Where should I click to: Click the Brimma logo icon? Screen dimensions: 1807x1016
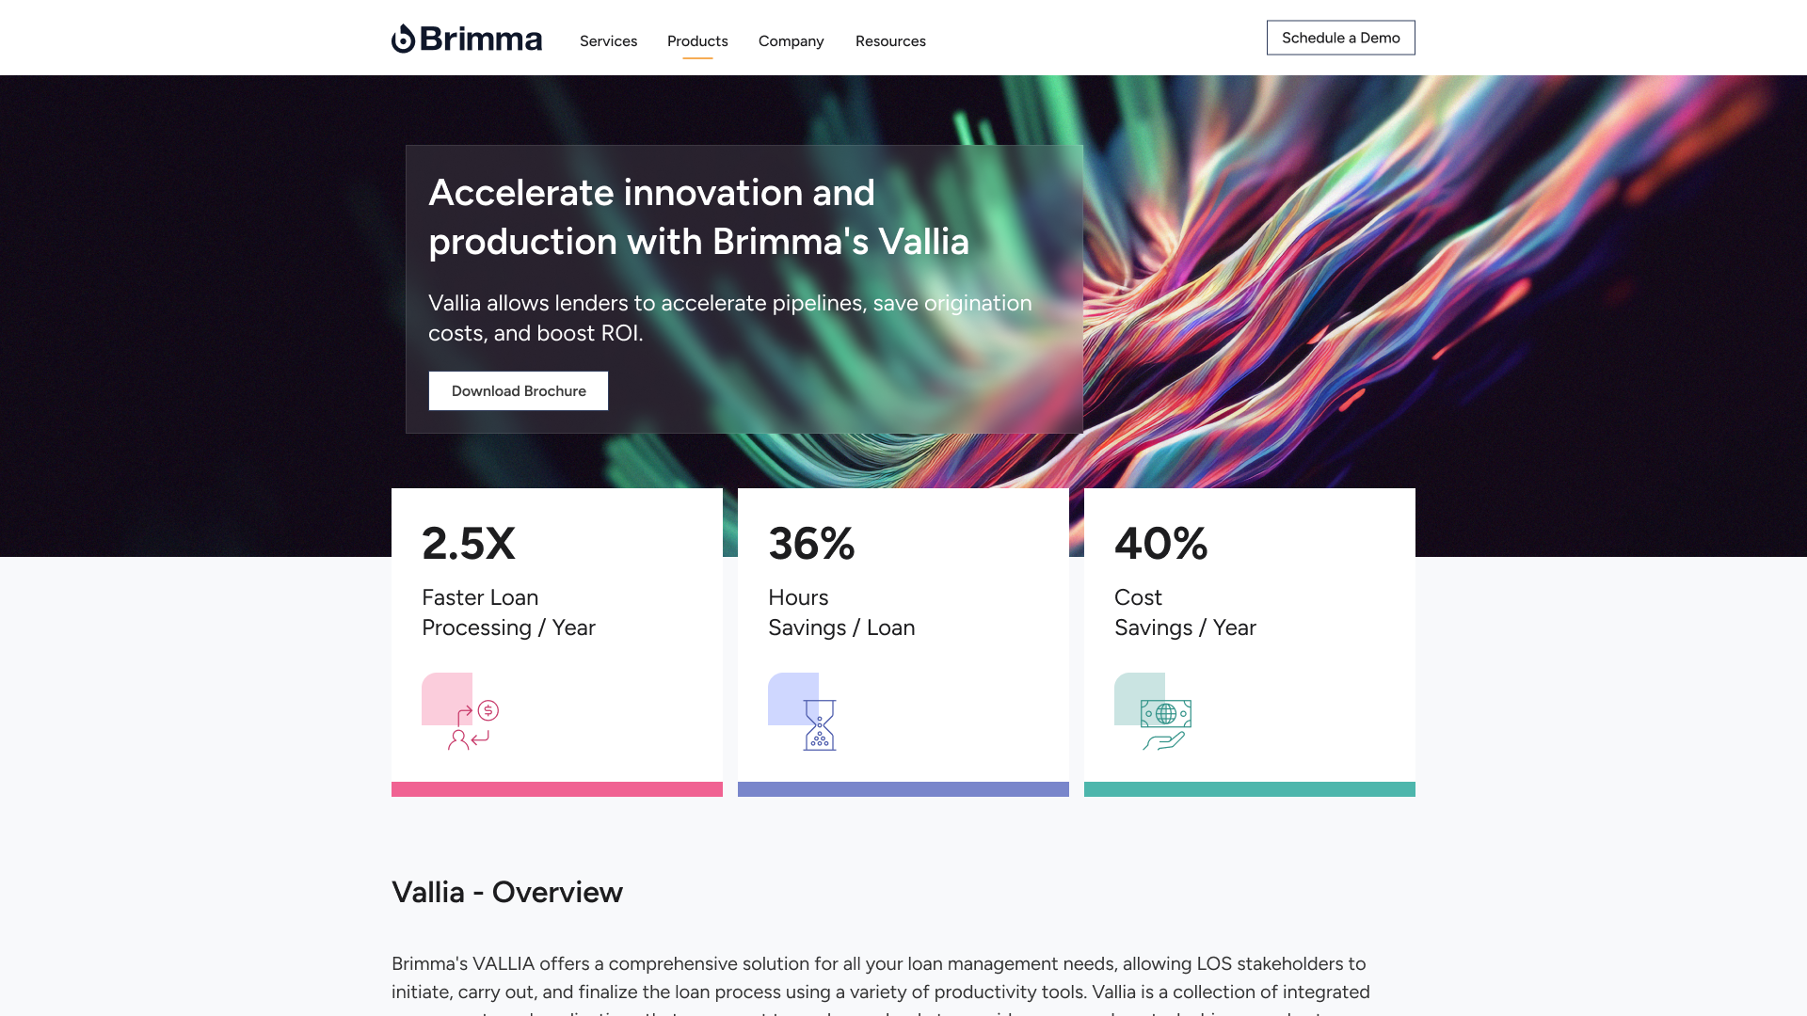click(404, 39)
